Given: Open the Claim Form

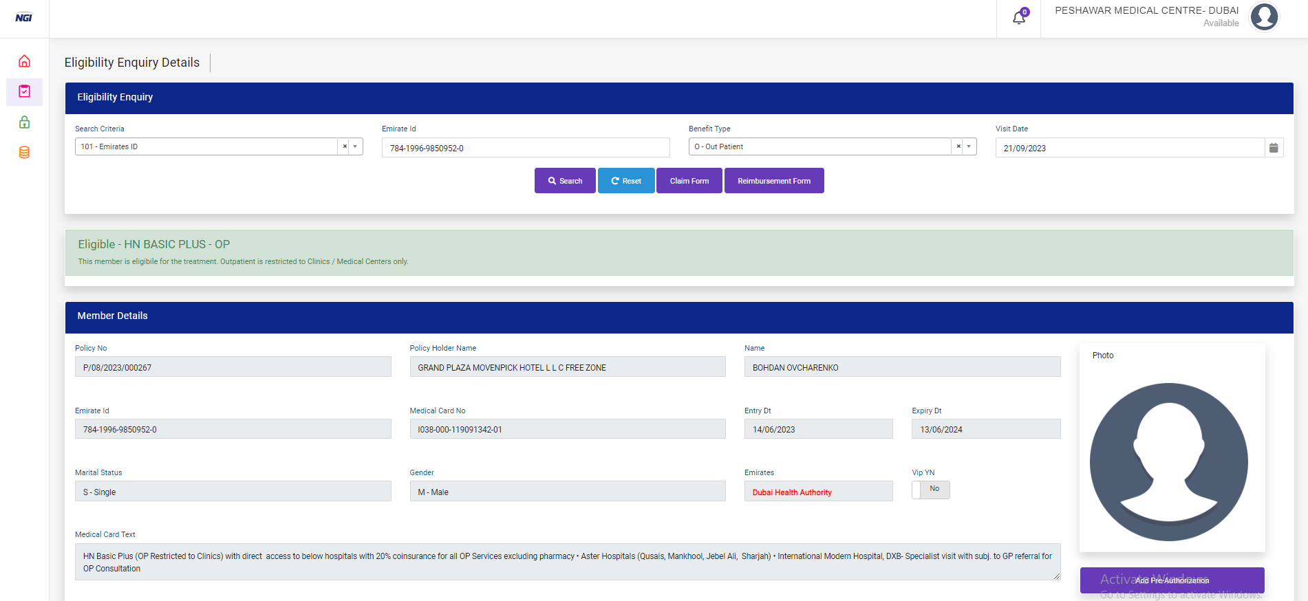Looking at the screenshot, I should pyautogui.click(x=689, y=181).
